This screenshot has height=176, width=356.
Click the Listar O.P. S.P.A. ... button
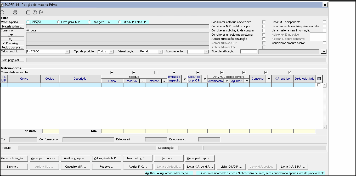coord(293,167)
